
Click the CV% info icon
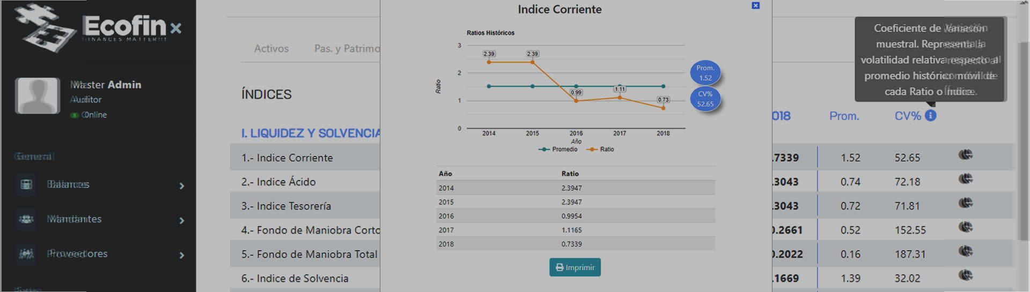[x=930, y=116]
